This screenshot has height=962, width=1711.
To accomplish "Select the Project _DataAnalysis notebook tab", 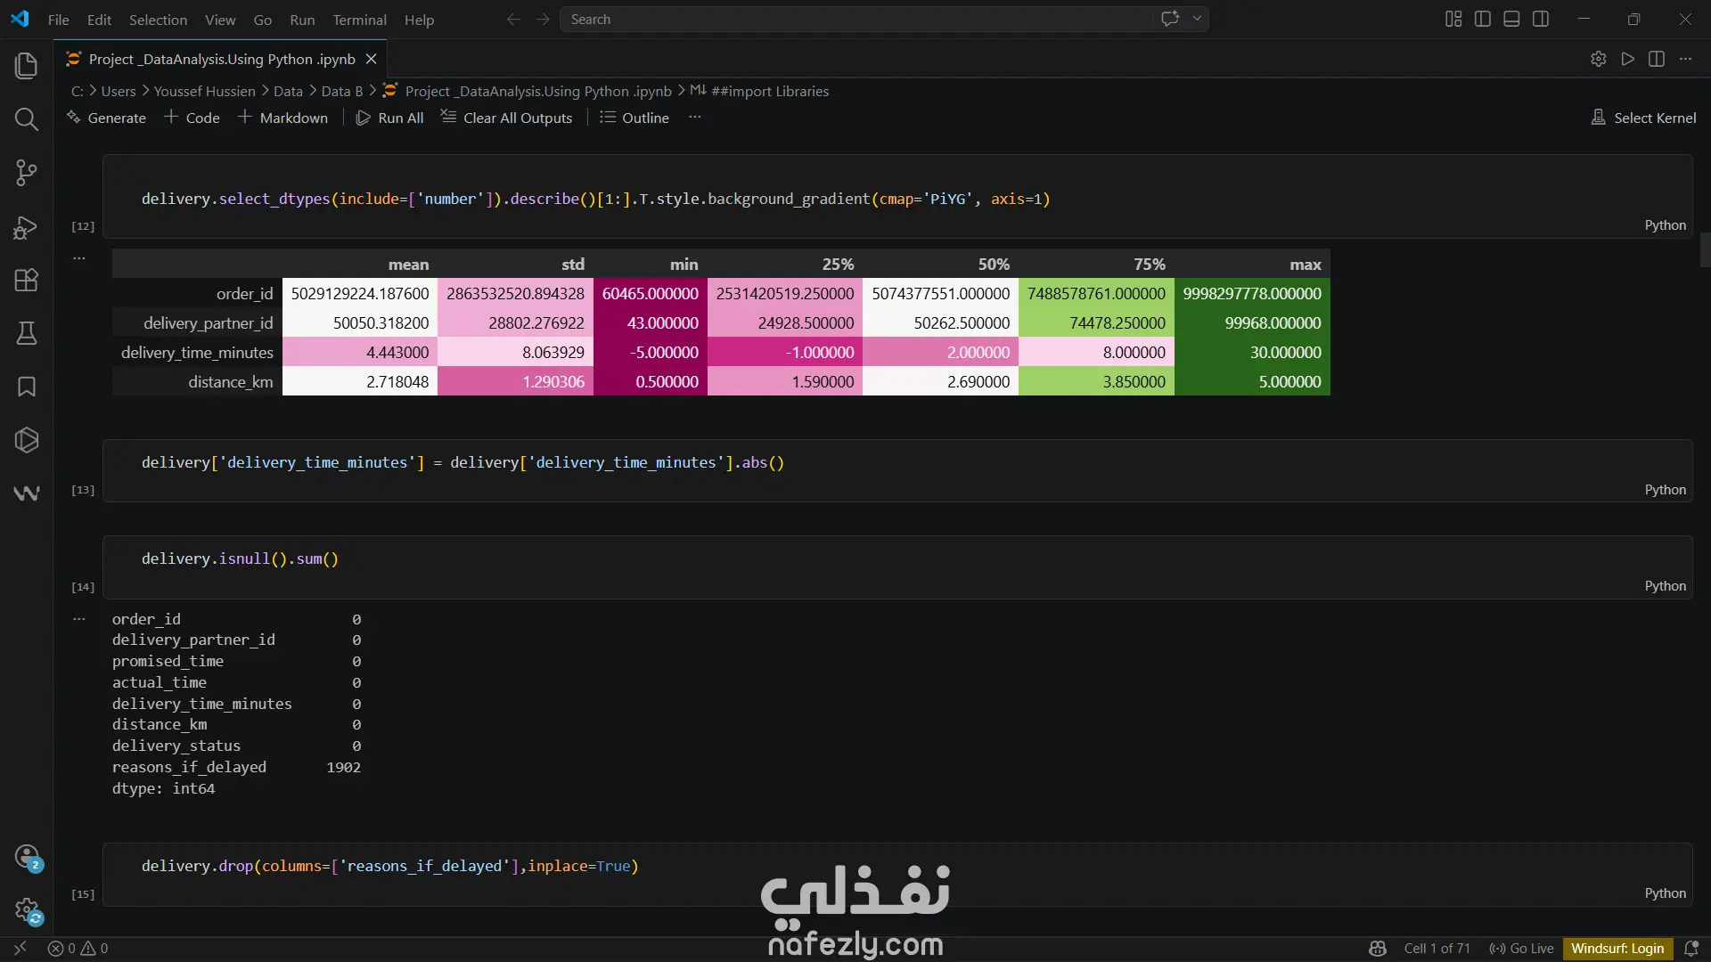I will (x=222, y=59).
